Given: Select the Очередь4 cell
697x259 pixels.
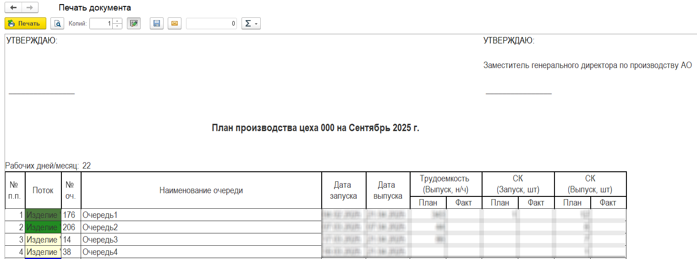Looking at the screenshot, I should click(201, 252).
